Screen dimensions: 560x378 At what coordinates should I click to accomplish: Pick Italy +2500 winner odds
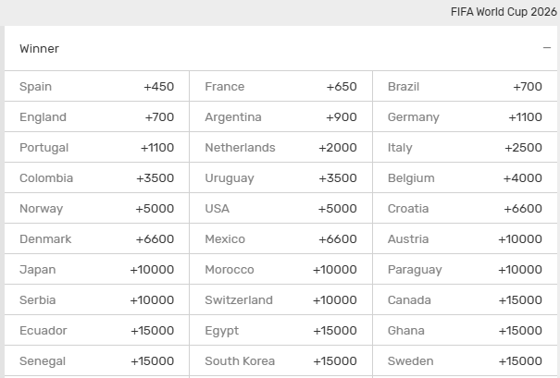(x=465, y=148)
